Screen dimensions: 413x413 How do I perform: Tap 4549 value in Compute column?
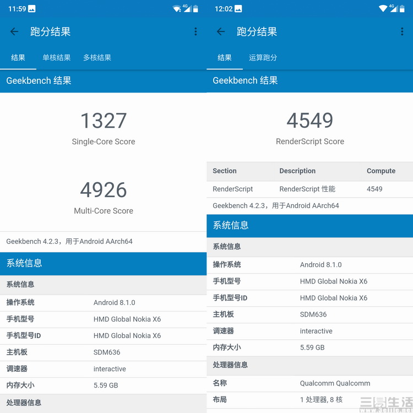[374, 189]
